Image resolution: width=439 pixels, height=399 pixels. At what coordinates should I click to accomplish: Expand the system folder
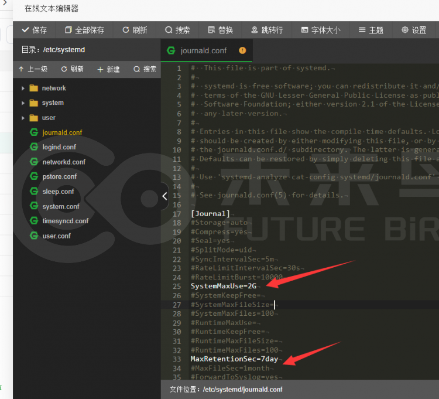(x=23, y=103)
